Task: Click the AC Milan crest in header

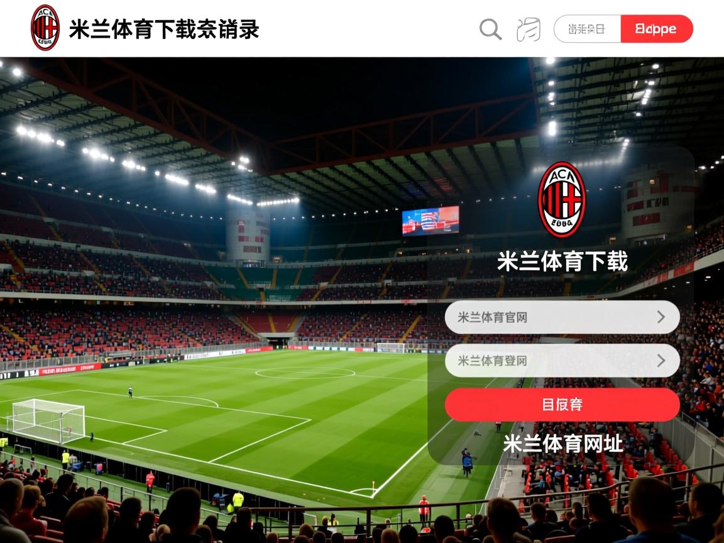Action: (45, 28)
